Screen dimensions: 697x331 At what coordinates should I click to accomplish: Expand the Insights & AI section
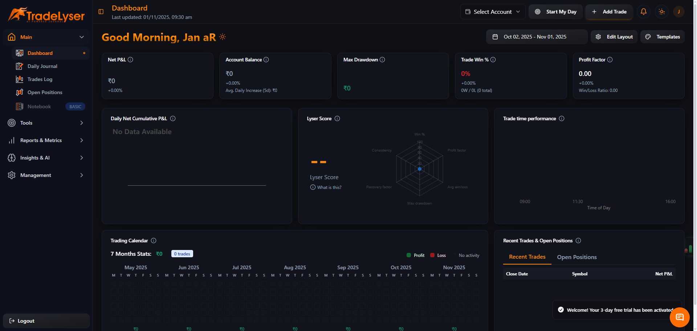pos(46,158)
